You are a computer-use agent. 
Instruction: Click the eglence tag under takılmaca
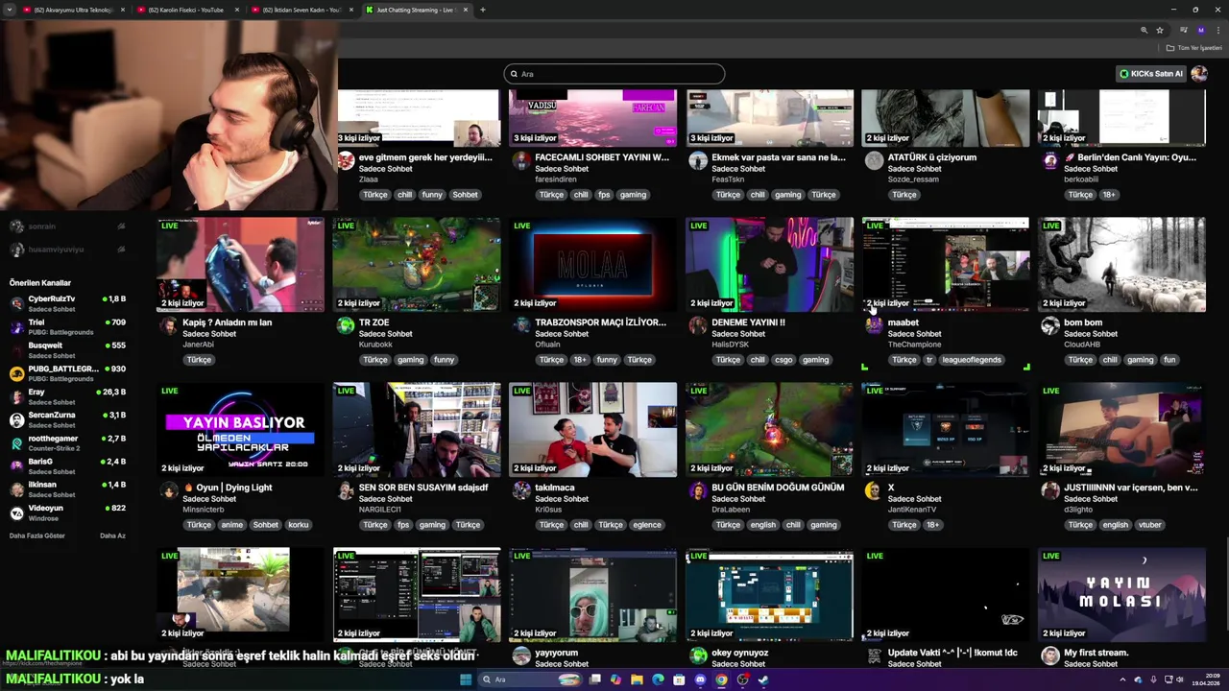pos(647,525)
